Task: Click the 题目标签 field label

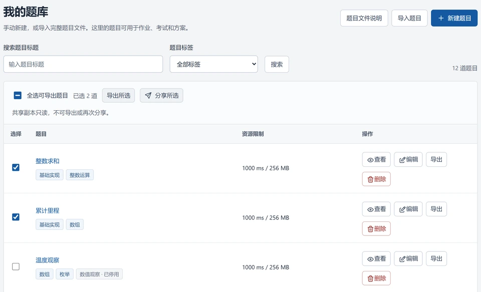Action: coord(181,48)
